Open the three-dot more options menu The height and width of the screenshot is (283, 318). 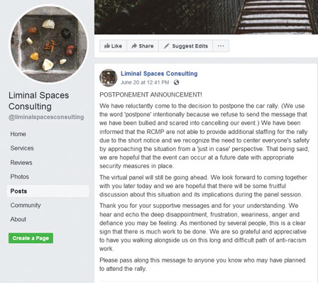[221, 46]
